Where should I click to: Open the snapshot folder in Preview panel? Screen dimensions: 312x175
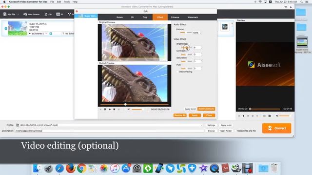[x=270, y=116]
